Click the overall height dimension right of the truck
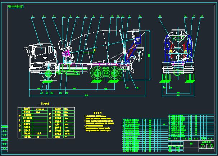 point(149,55)
